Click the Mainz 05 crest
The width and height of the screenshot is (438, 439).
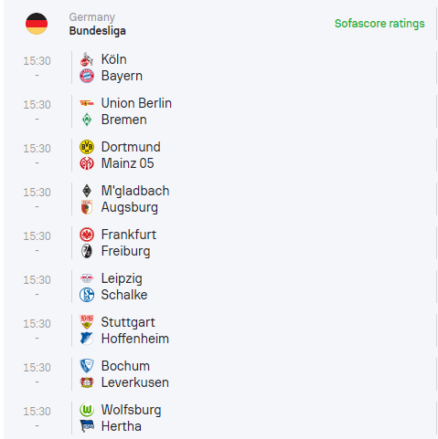coord(87,163)
